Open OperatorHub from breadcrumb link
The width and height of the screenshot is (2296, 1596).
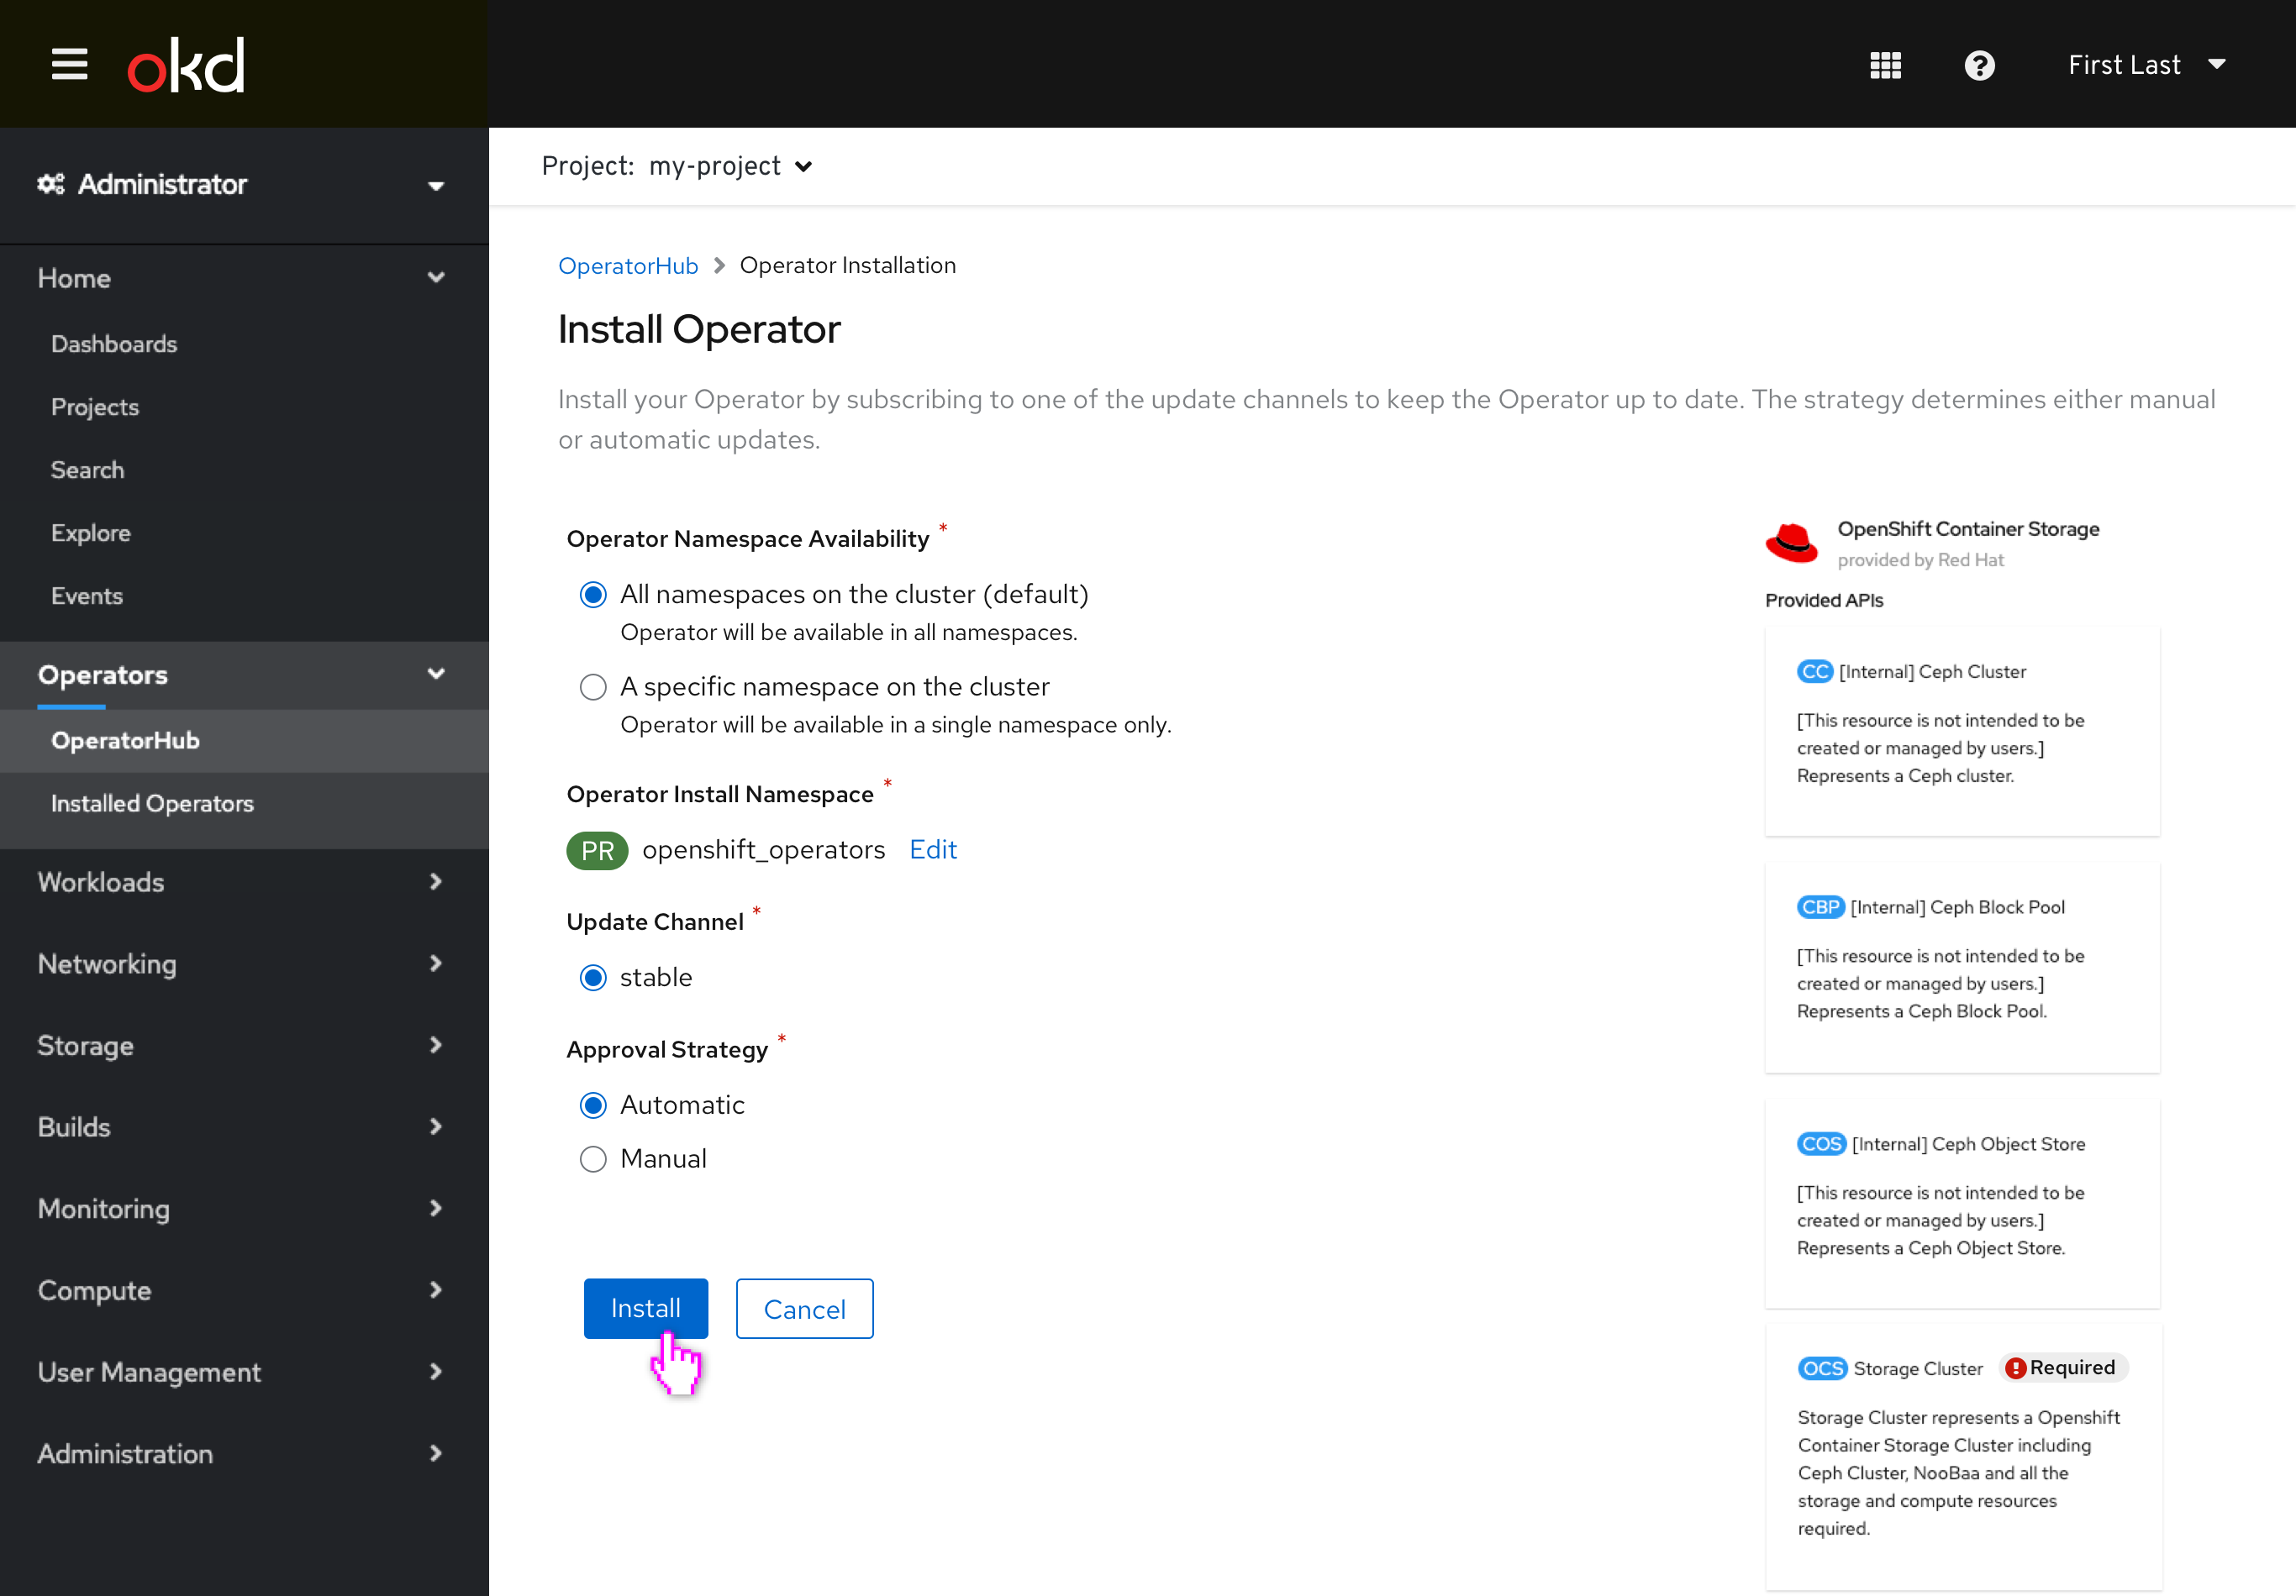(x=626, y=265)
